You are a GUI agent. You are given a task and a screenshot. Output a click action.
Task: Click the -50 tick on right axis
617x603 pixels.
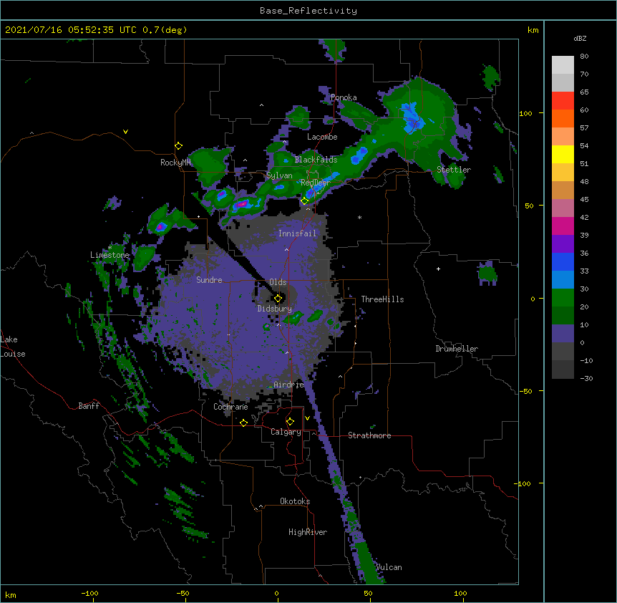pyautogui.click(x=525, y=391)
